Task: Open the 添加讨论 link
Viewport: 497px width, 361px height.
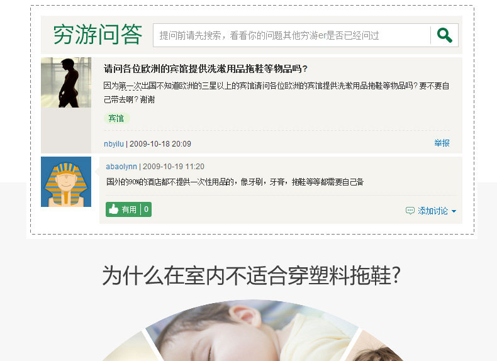Action: [433, 211]
